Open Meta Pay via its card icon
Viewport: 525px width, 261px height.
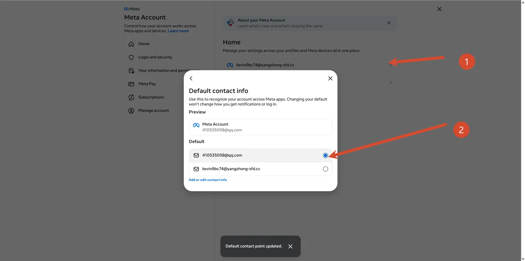click(x=131, y=84)
